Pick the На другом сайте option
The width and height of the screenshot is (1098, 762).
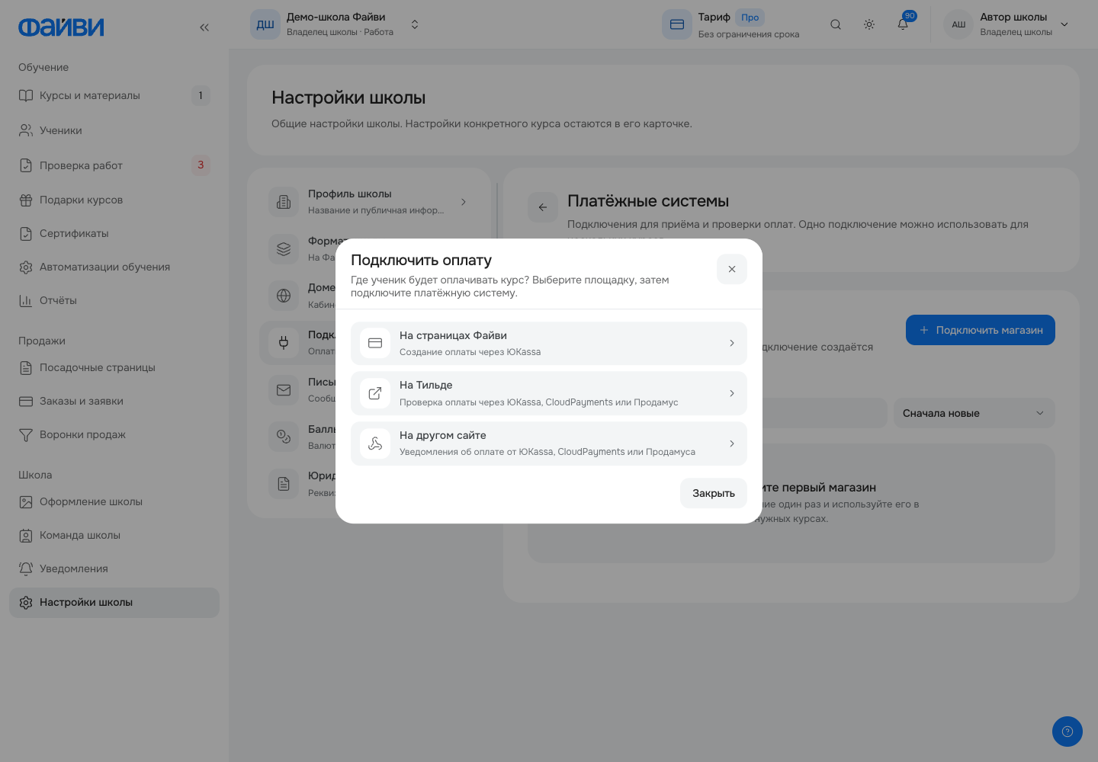tap(549, 443)
